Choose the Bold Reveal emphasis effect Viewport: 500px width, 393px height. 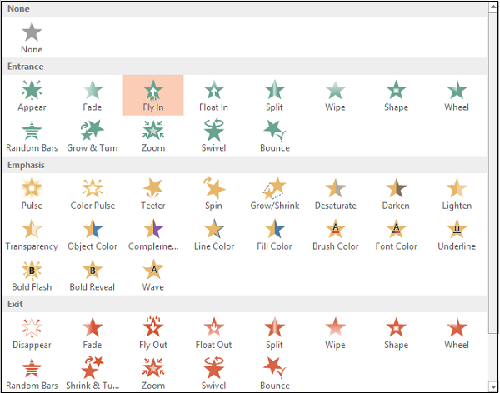tap(92, 276)
